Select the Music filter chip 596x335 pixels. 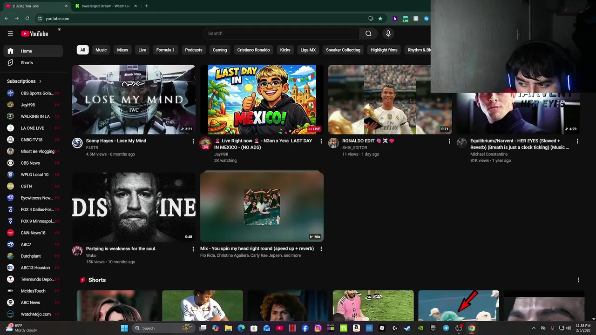[101, 50]
